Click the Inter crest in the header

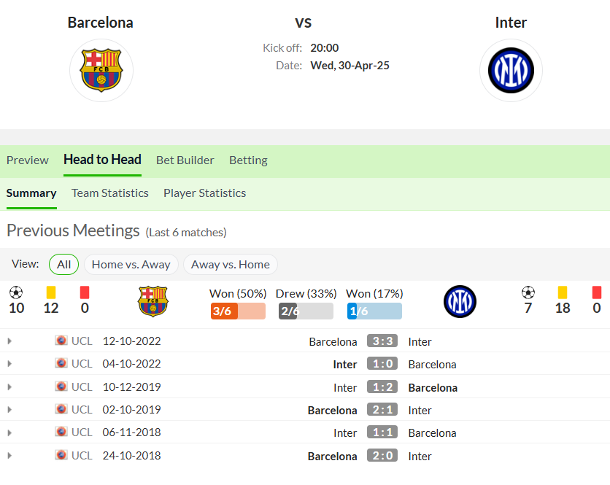[511, 71]
